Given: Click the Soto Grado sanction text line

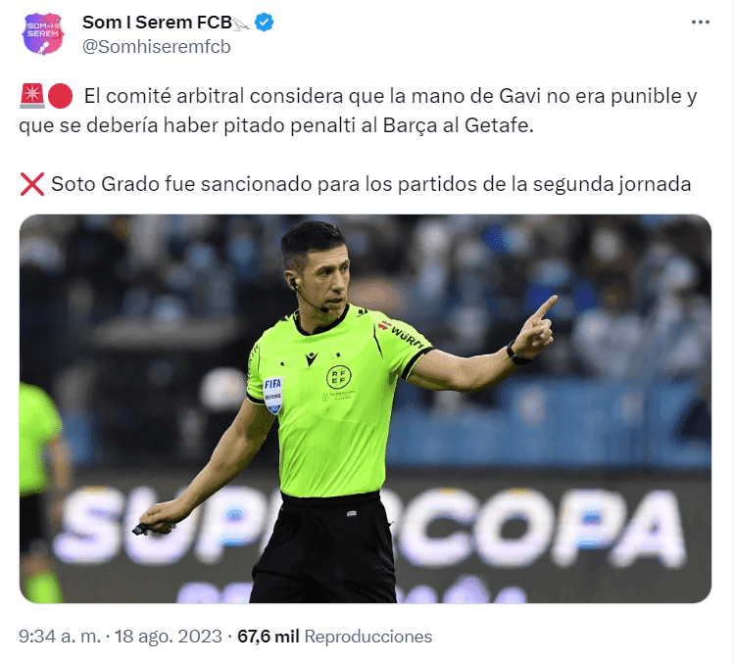Looking at the screenshot, I should coord(370,184).
